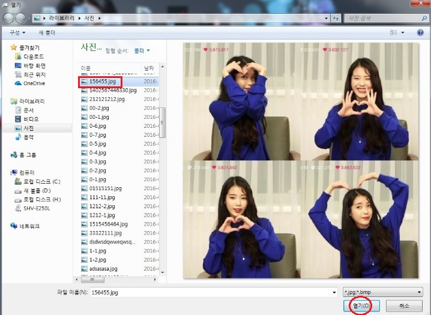Select file 111-11.jpg
This screenshot has width=431, height=315.
(102, 197)
